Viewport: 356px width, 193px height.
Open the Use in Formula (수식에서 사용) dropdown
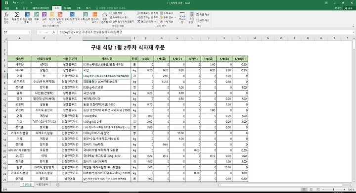point(119,17)
